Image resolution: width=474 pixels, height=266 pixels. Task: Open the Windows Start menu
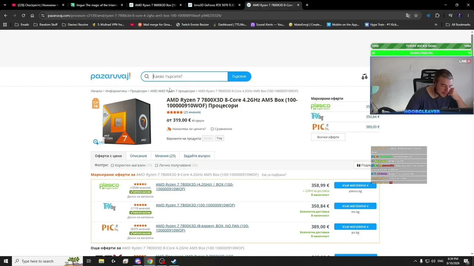coord(6,261)
